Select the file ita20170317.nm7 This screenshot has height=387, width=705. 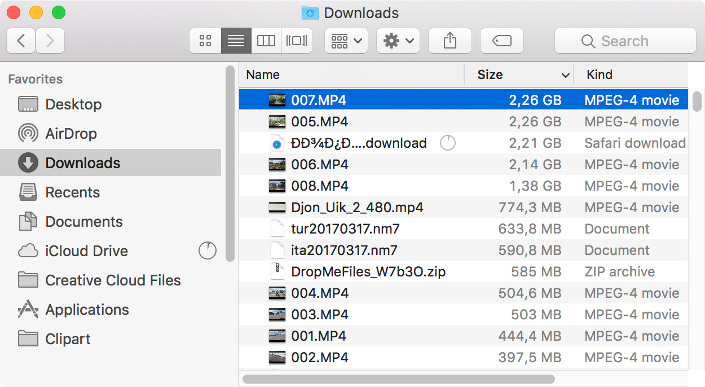click(x=464, y=250)
